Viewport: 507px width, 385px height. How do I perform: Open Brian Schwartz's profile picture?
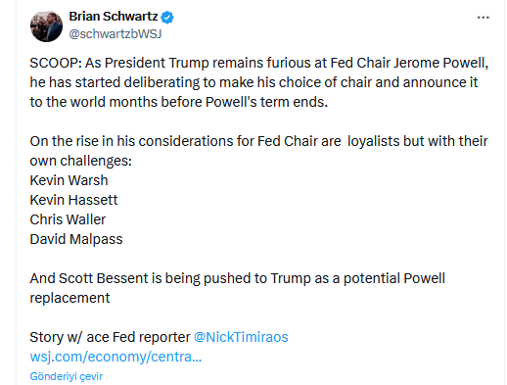pyautogui.click(x=46, y=26)
